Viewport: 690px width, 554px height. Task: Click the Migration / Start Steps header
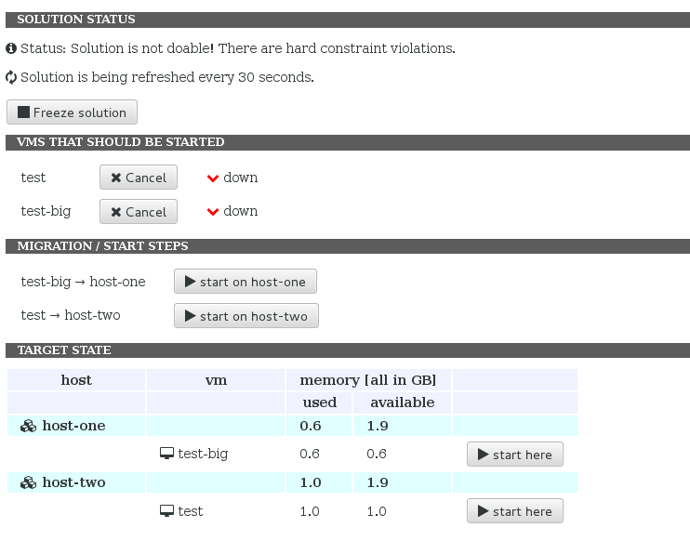[x=102, y=246]
